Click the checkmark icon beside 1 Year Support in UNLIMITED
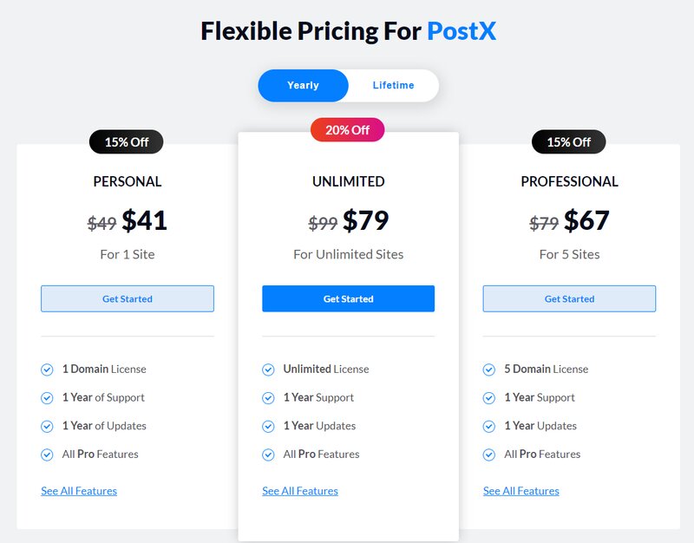The image size is (694, 543). click(269, 397)
